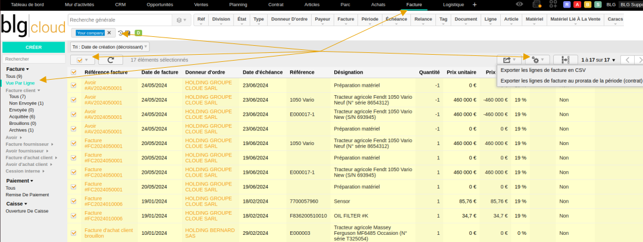Click the add-apps grid icon in top bar
The image size is (643, 242).
554,4
